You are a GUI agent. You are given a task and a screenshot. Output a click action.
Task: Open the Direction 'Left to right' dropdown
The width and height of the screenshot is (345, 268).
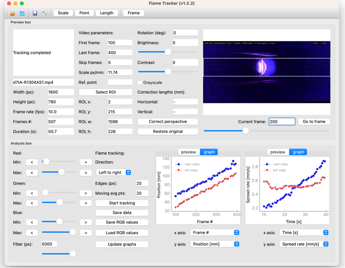point(114,172)
